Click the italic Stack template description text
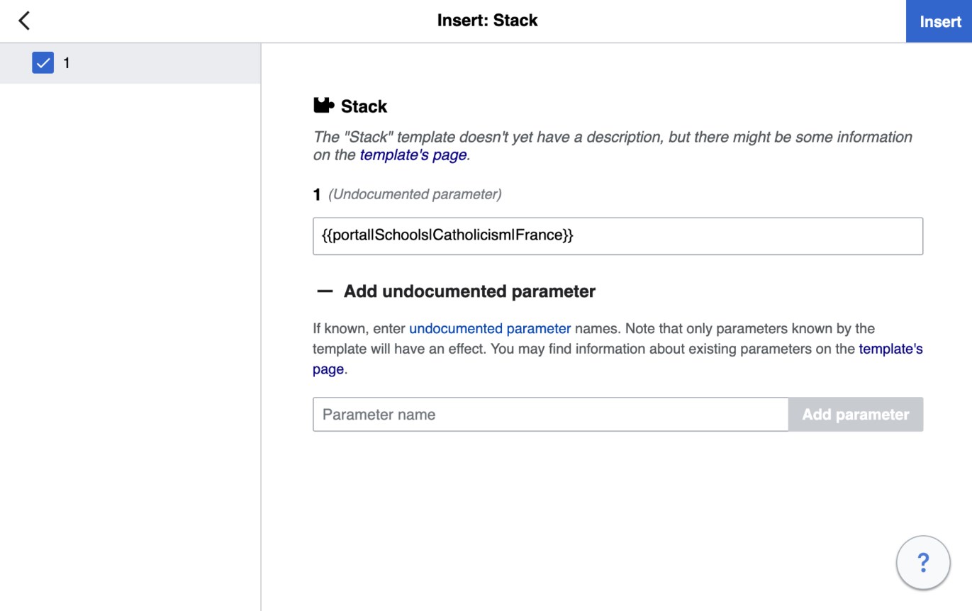This screenshot has width=972, height=611. point(613,146)
